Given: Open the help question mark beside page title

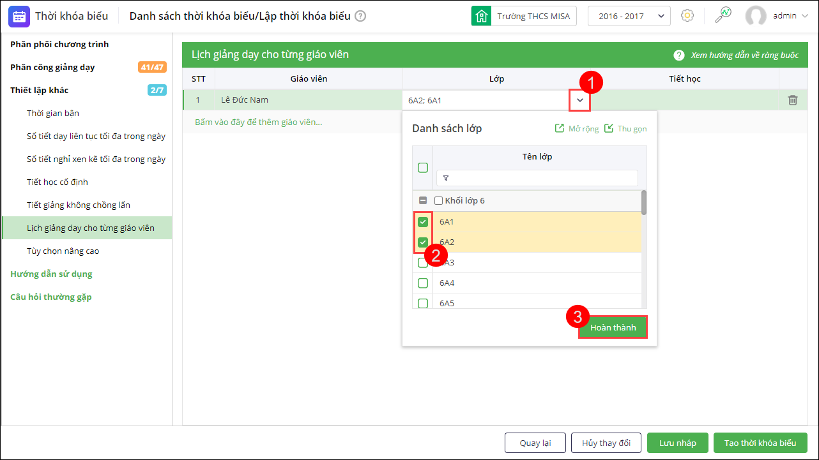Looking at the screenshot, I should point(360,16).
